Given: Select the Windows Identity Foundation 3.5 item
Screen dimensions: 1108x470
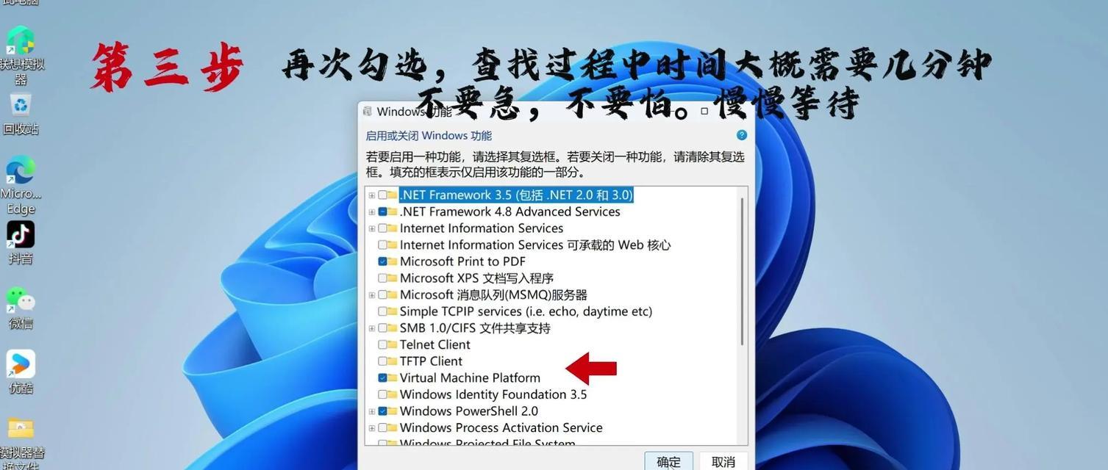Looking at the screenshot, I should 493,394.
